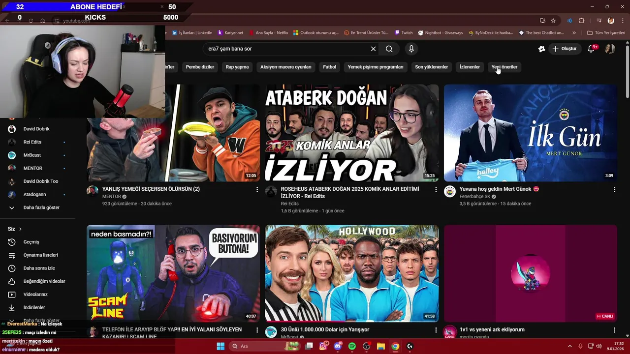Screen dimensions: 630x354
Task: Open Instagram from the taskbar
Action: pos(323,346)
